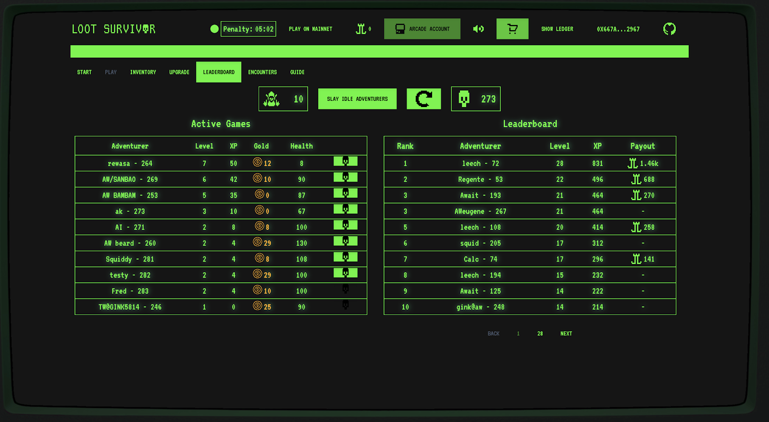769x422 pixels.
Task: Open the shopping cart icon
Action: click(x=512, y=29)
